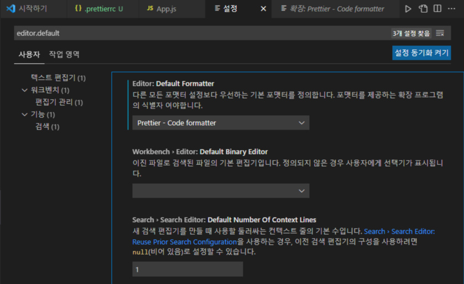
Task: Click the Run triangle icon in the title bar
Action: tap(408, 9)
